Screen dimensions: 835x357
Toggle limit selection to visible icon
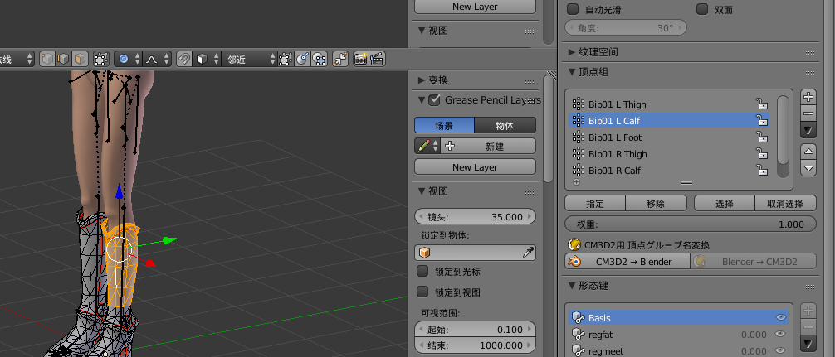coord(100,59)
